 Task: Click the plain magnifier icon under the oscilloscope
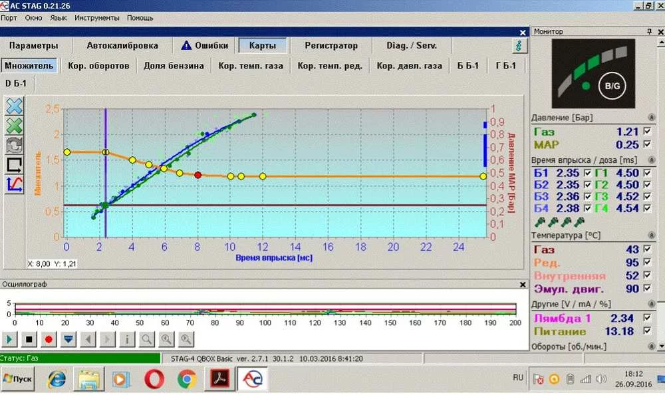[147, 339]
